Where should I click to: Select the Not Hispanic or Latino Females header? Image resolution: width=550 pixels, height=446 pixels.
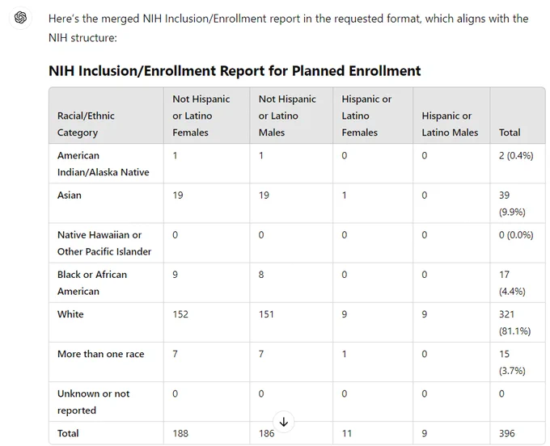201,116
